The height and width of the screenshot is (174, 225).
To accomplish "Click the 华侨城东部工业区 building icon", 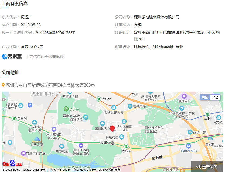I will [x=124, y=122].
